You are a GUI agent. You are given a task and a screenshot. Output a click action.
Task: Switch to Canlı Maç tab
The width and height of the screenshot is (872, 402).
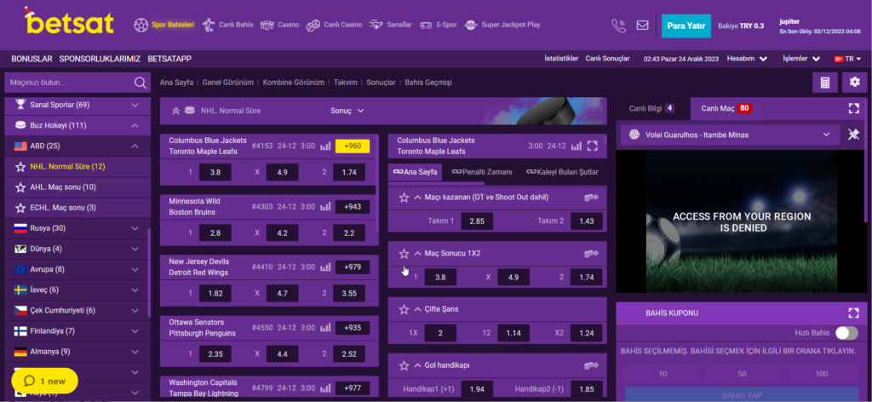pos(726,108)
